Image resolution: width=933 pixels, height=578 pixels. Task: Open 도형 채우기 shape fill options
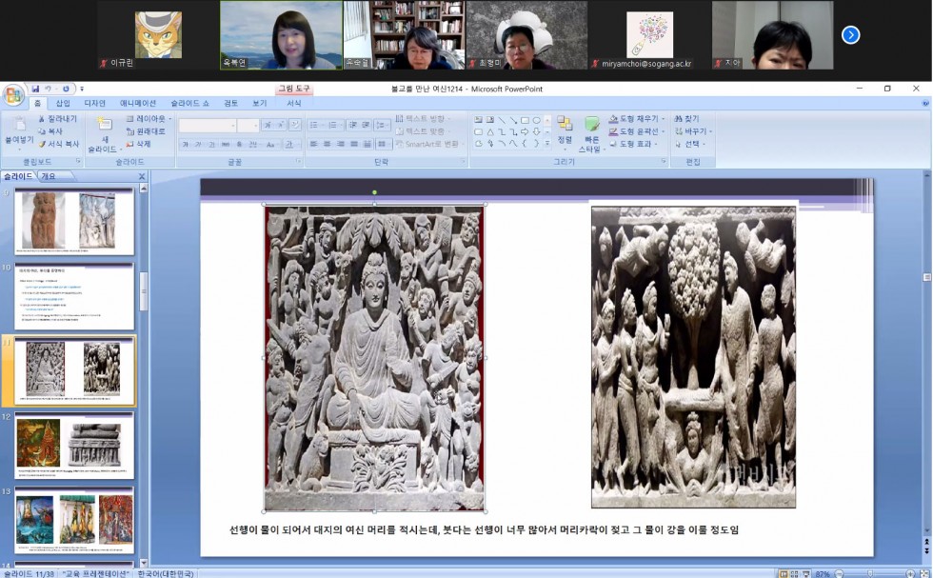636,119
